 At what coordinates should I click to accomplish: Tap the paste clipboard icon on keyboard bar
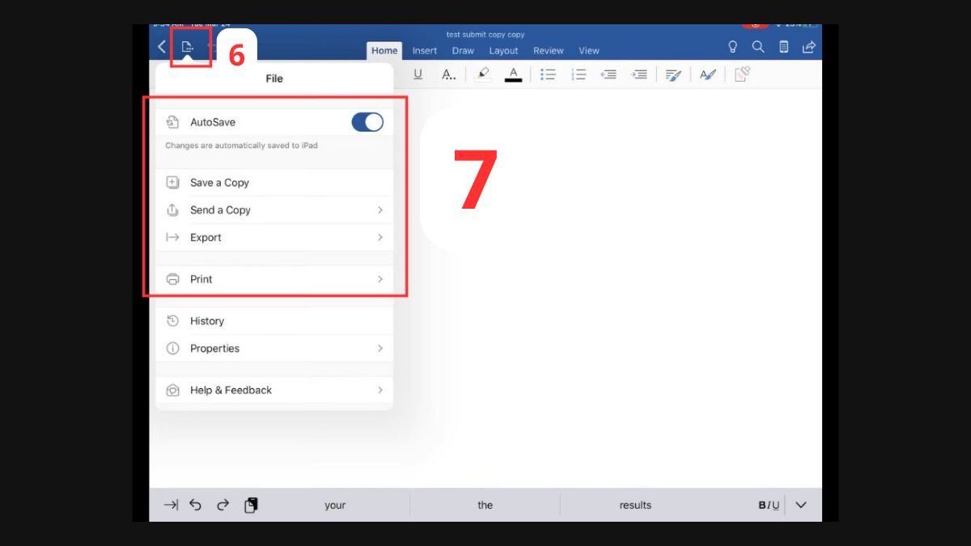[251, 505]
